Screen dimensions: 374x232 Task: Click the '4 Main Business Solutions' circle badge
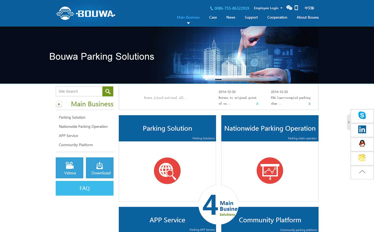tap(219, 205)
